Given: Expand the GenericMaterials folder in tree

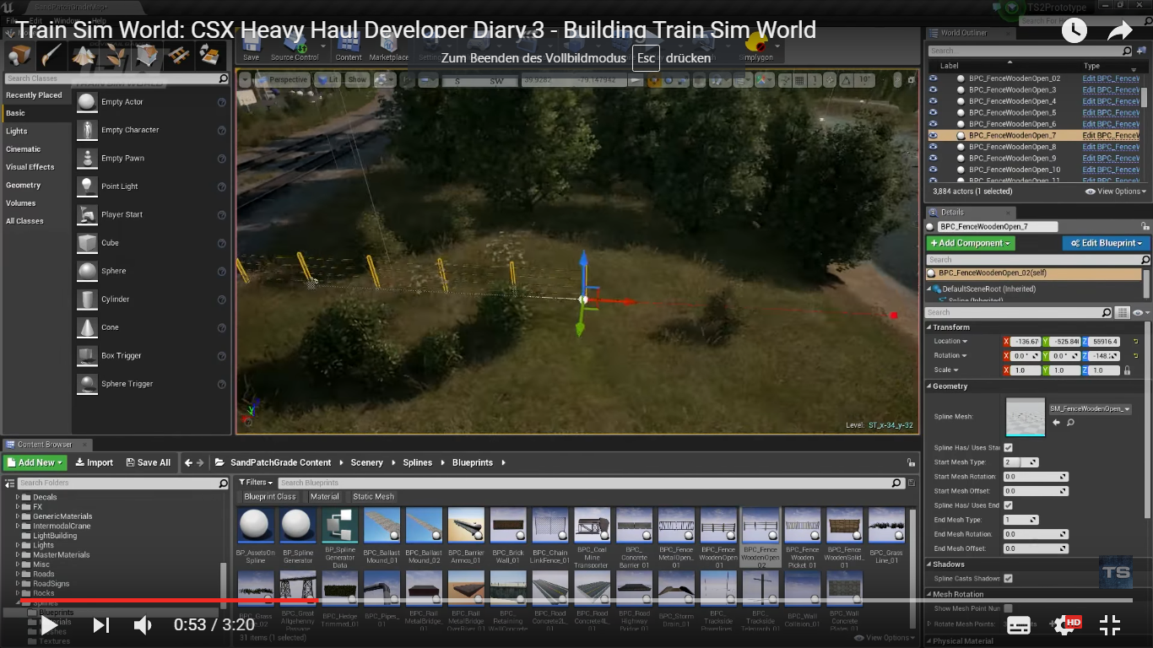Looking at the screenshot, I should (18, 516).
